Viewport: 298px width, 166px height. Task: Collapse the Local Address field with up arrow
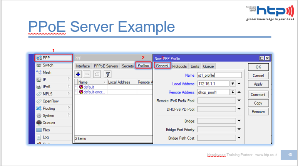click(239, 84)
